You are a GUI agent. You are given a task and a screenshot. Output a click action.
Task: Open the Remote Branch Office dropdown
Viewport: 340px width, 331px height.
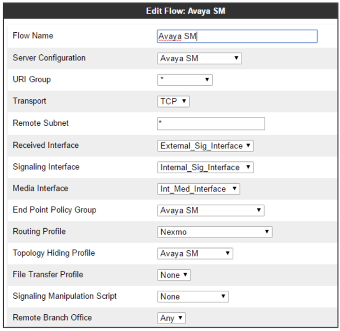coord(172,318)
